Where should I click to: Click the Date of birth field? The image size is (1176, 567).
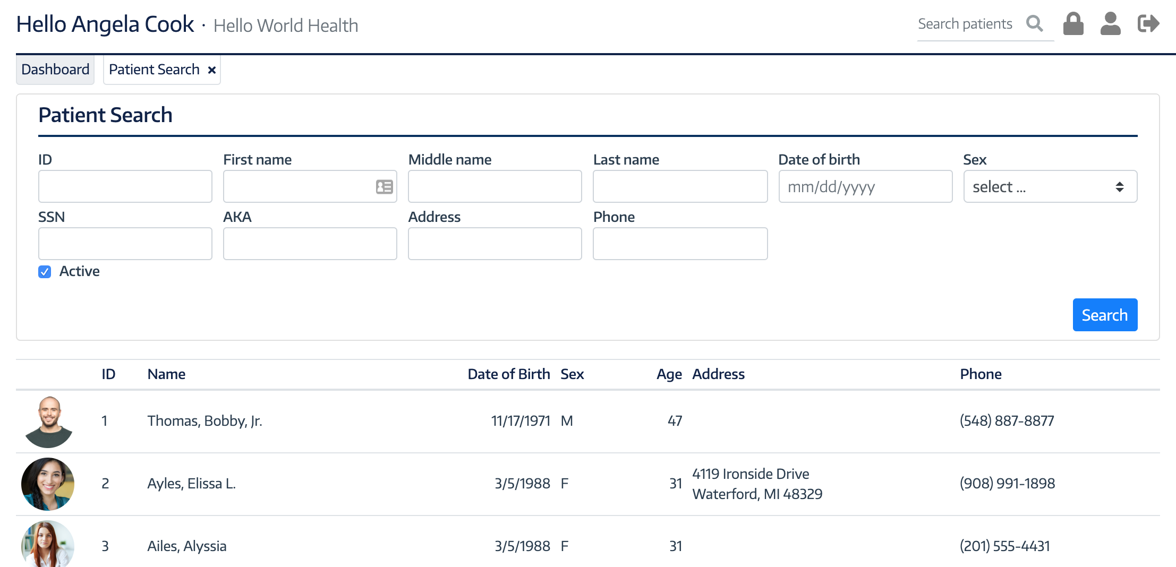pyautogui.click(x=865, y=186)
